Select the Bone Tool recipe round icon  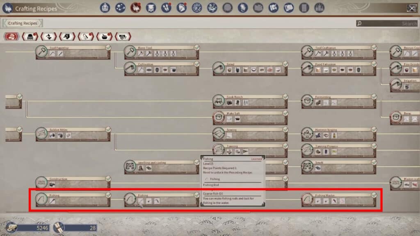[x=130, y=51]
